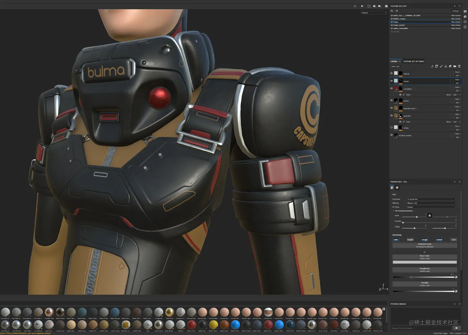Delete the selected layer with trash icon

459,66
